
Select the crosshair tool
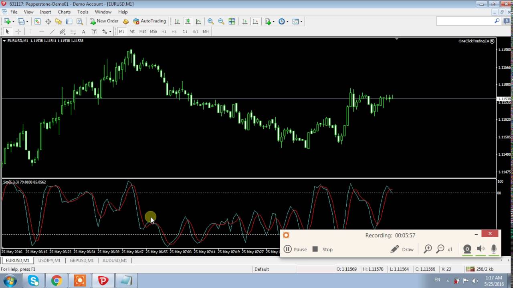click(x=18, y=32)
